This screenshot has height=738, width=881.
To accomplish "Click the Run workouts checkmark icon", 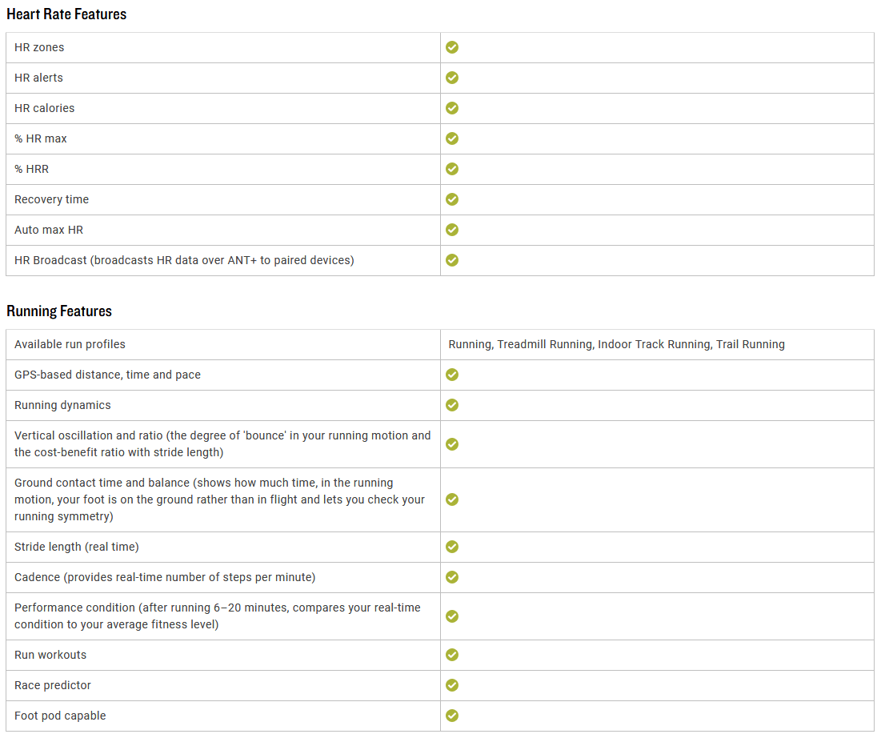I will coord(452,654).
